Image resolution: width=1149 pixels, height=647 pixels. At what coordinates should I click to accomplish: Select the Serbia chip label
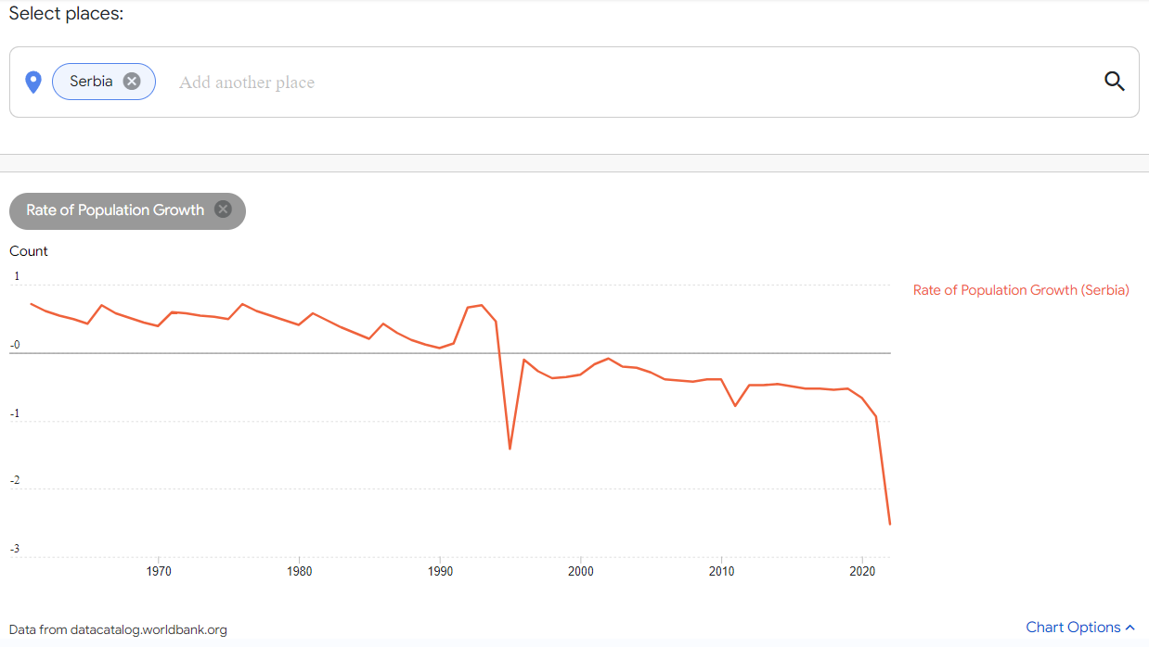[91, 82]
